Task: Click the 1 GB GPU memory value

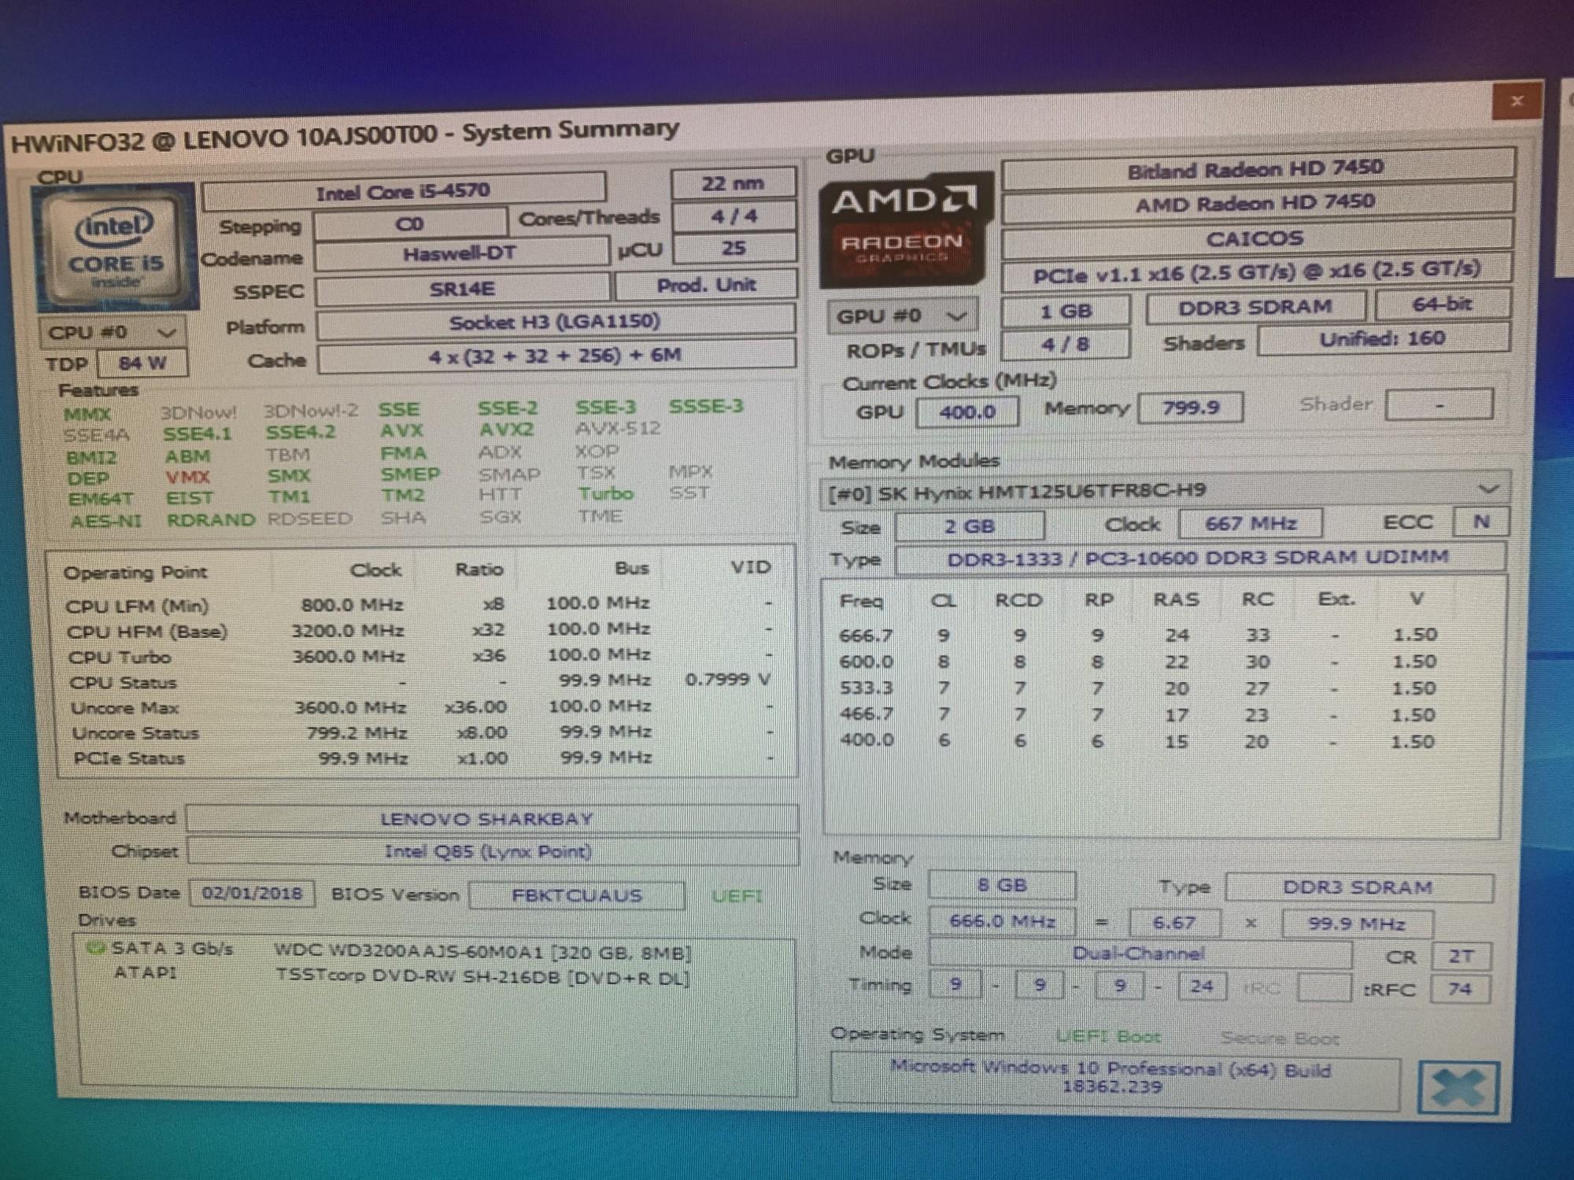Action: tap(1066, 311)
